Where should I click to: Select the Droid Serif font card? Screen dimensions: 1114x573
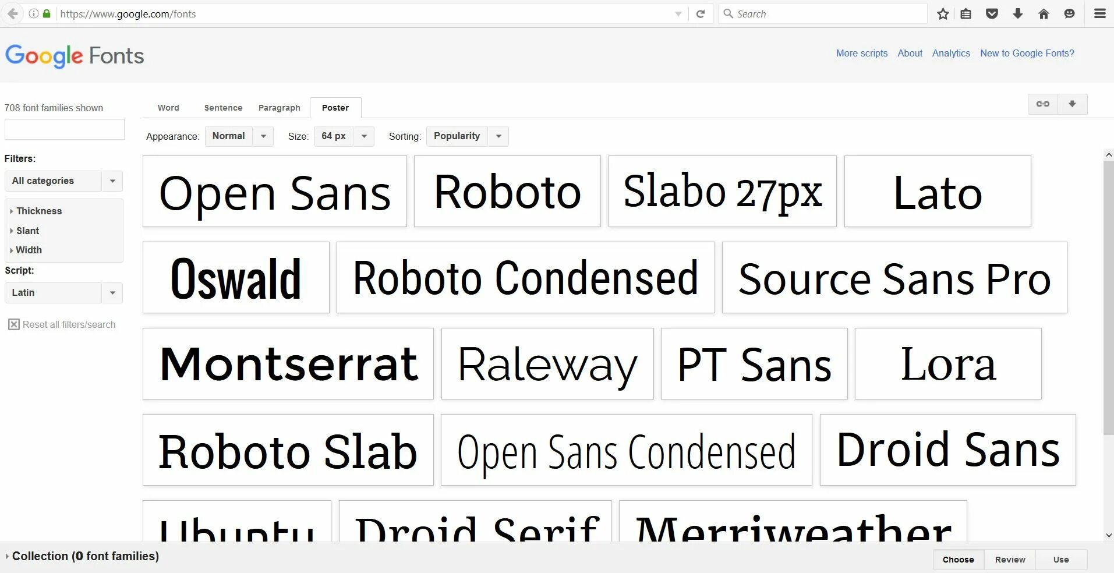tap(475, 521)
